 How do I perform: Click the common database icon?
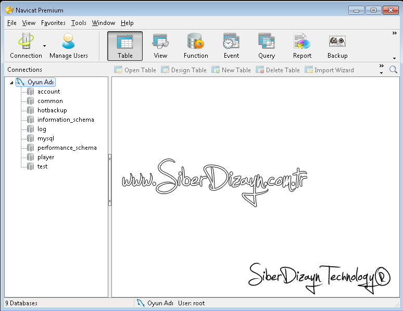click(31, 101)
